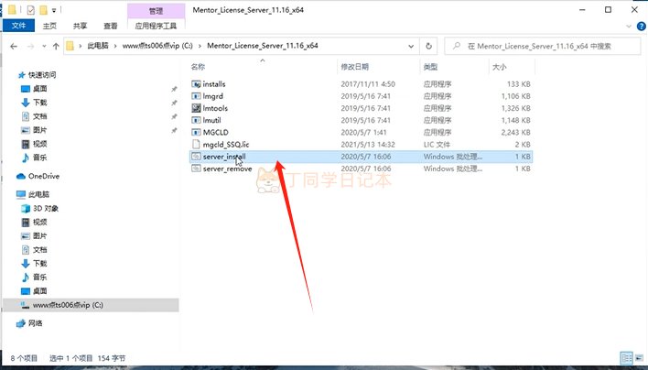Expand the (C:) drive breadcrumb chevron

point(200,46)
